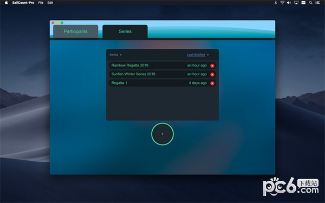
Task: Open Notification Center list icon
Action: pyautogui.click(x=317, y=3)
